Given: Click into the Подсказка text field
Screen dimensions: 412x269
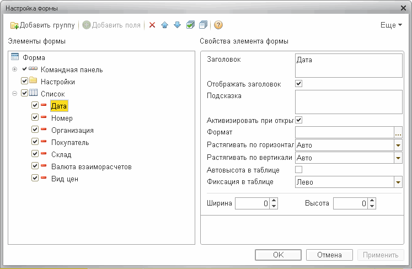Looking at the screenshot, I should tap(349, 101).
